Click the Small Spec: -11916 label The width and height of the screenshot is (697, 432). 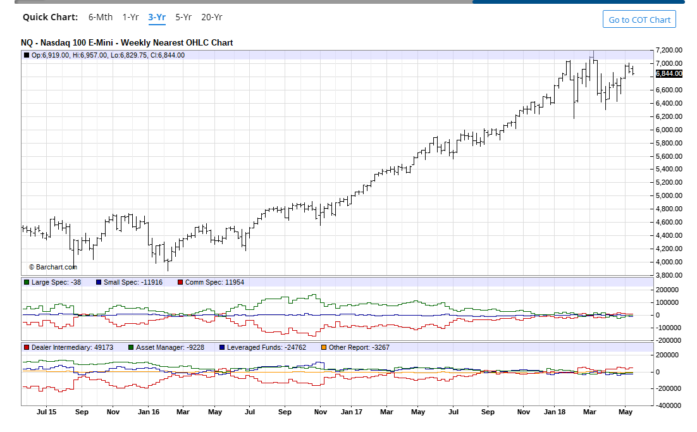[133, 282]
